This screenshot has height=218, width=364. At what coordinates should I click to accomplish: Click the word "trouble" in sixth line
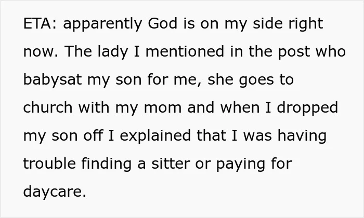[49, 163]
